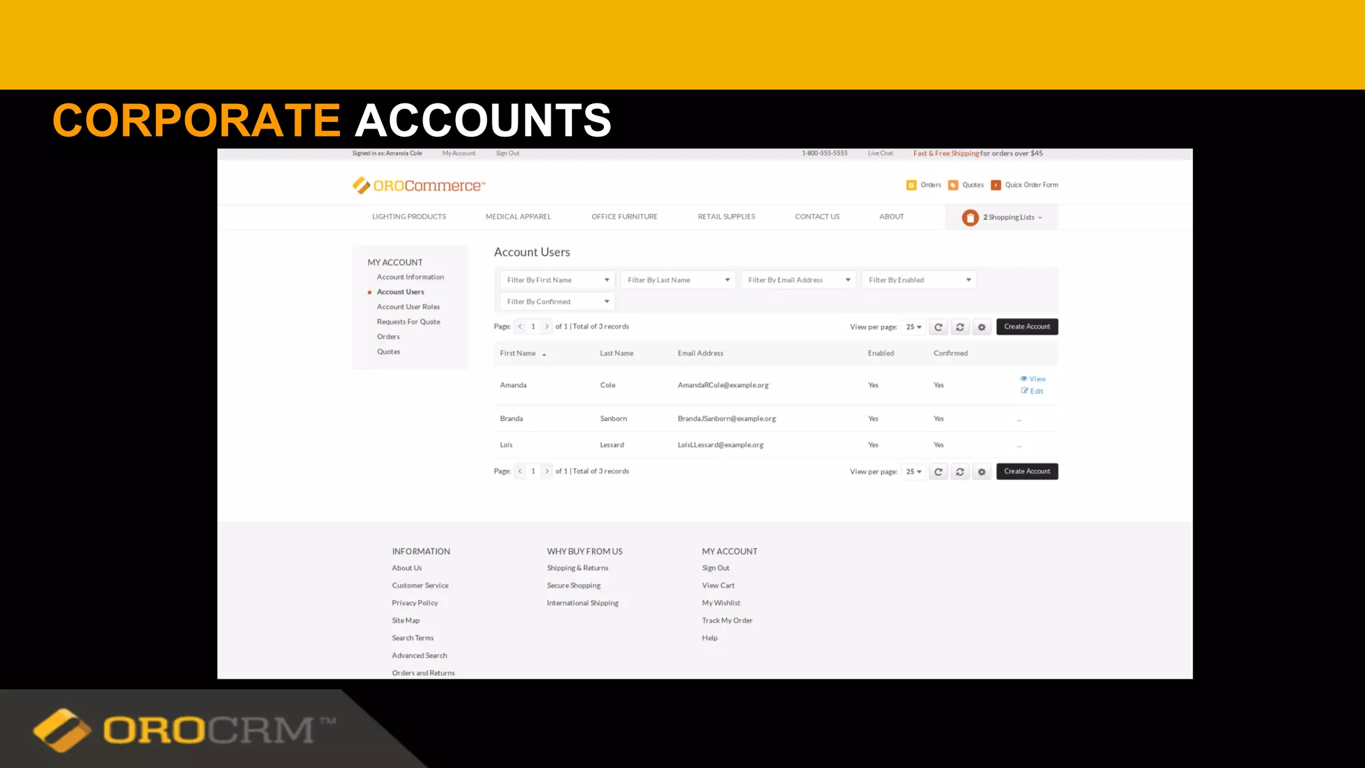Viewport: 1365px width, 768px height.
Task: Open bottom View per page 25 dropdown
Action: coord(914,471)
